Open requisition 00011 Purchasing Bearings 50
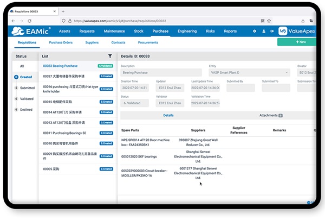The height and width of the screenshot is (220, 325). click(x=65, y=133)
